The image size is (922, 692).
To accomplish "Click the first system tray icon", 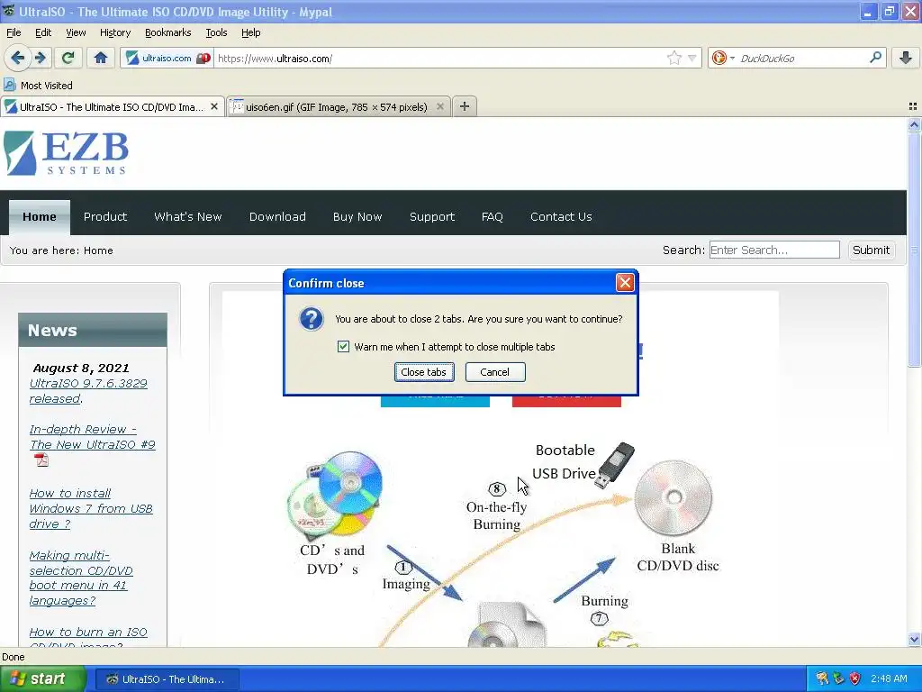I will (821, 679).
